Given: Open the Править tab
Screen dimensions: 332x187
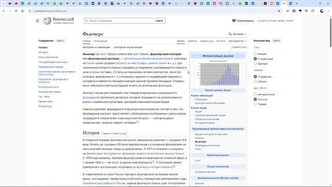Looking at the screenshot, I should (192, 41).
